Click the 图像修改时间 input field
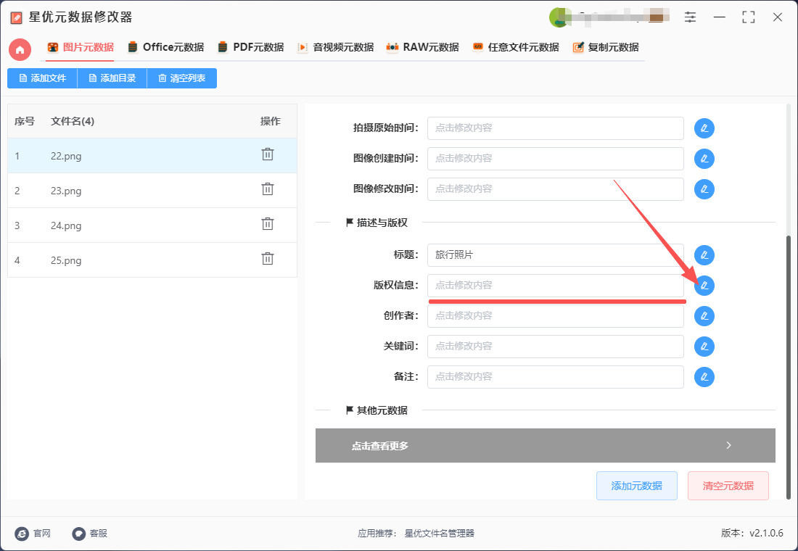This screenshot has height=551, width=798. [x=555, y=189]
